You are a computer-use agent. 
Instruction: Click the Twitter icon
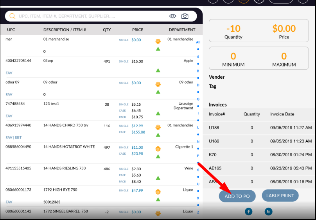tap(268, 211)
